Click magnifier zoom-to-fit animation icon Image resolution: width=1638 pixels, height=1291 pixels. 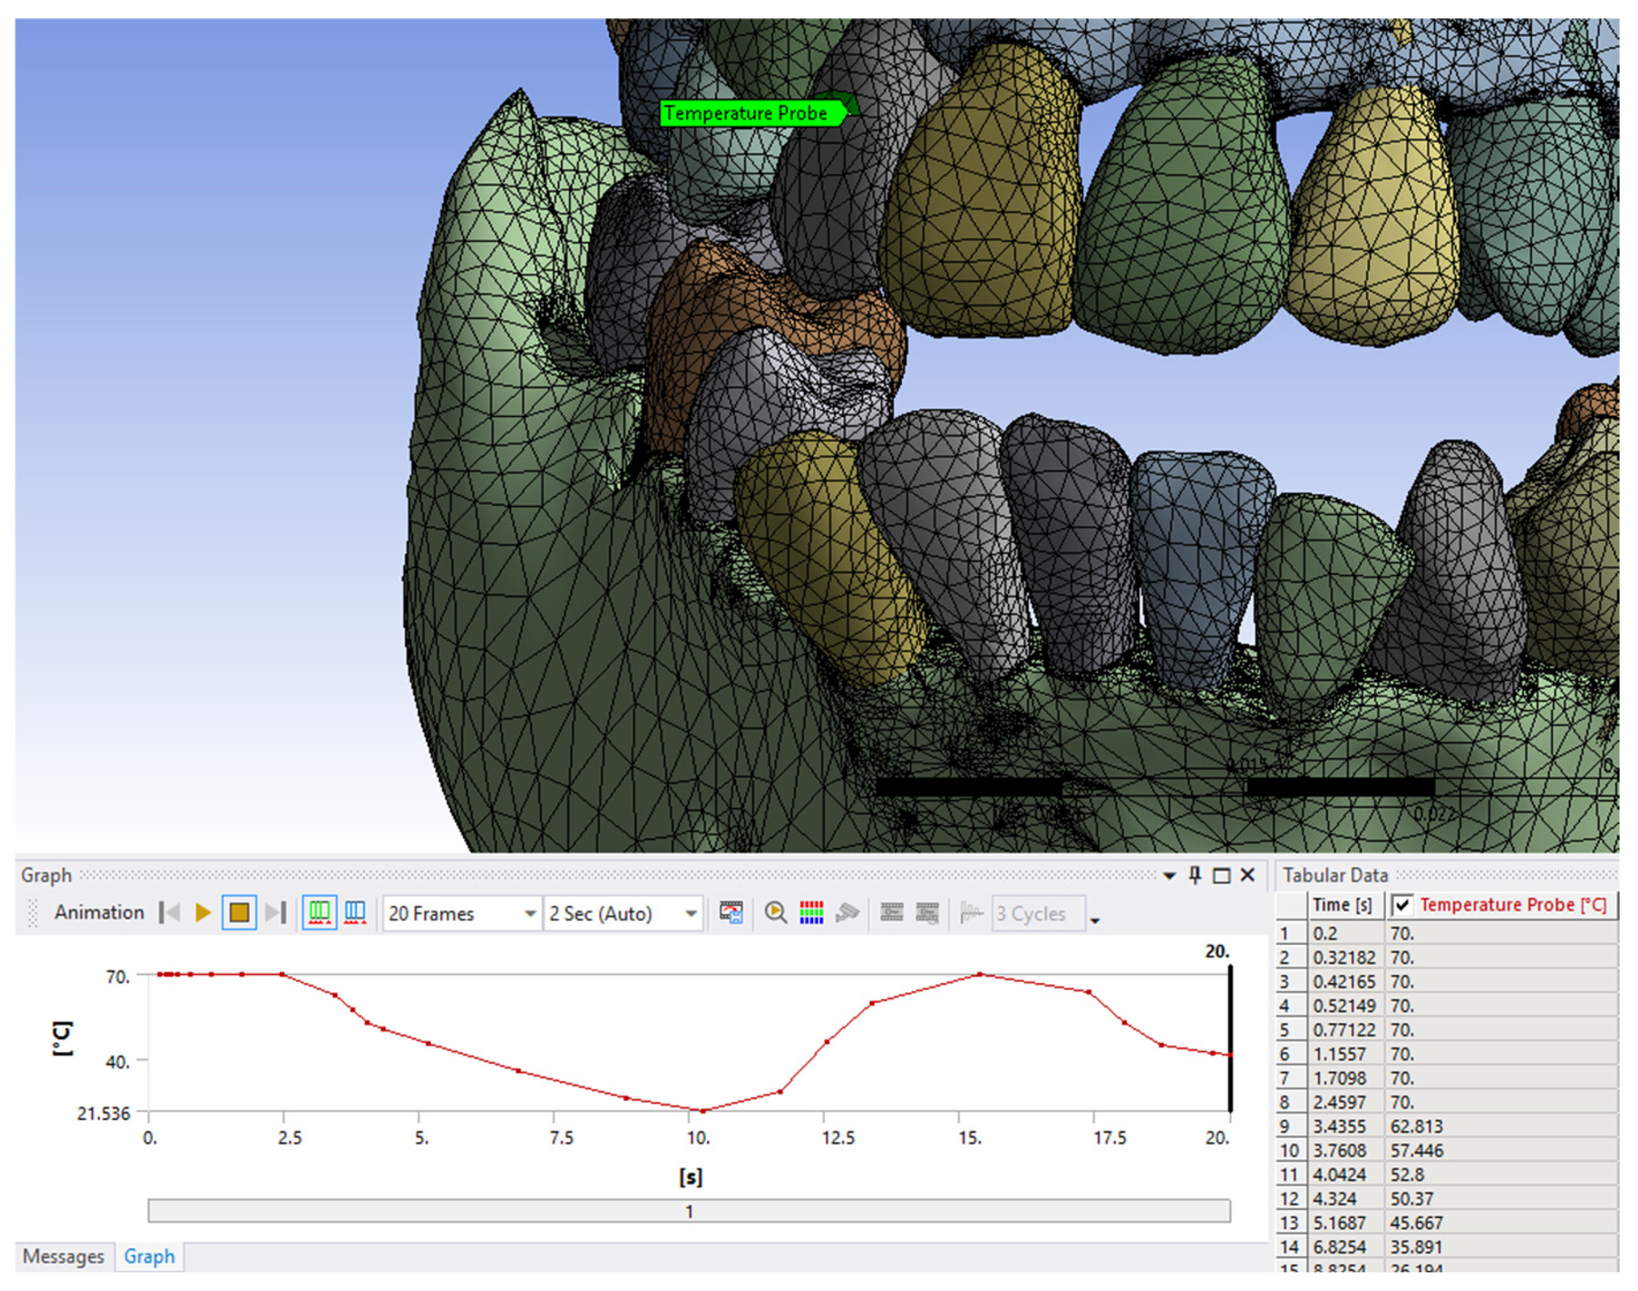775,913
